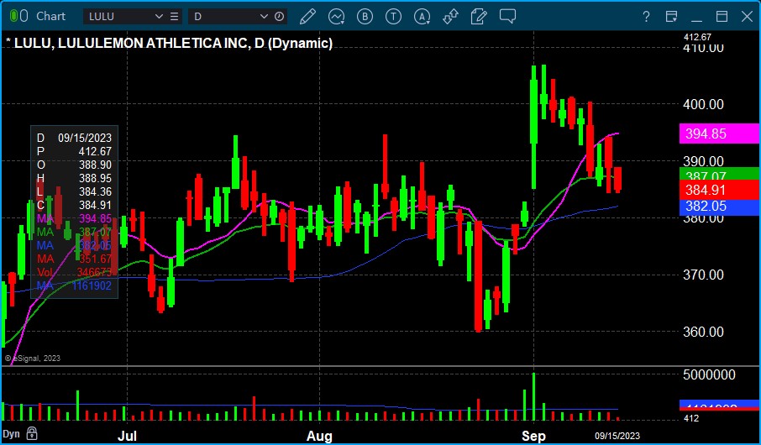Click into the D interval field
Image resolution: width=761 pixels, height=445 pixels.
coord(224,16)
